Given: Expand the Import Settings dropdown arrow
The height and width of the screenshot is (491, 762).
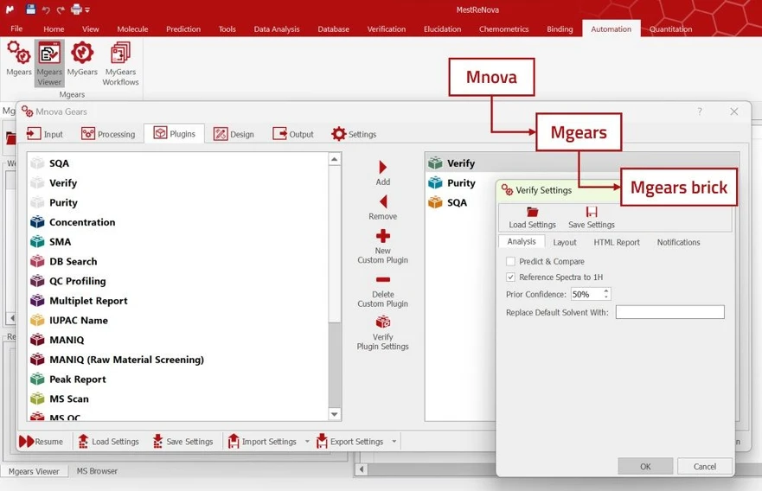Looking at the screenshot, I should 307,442.
